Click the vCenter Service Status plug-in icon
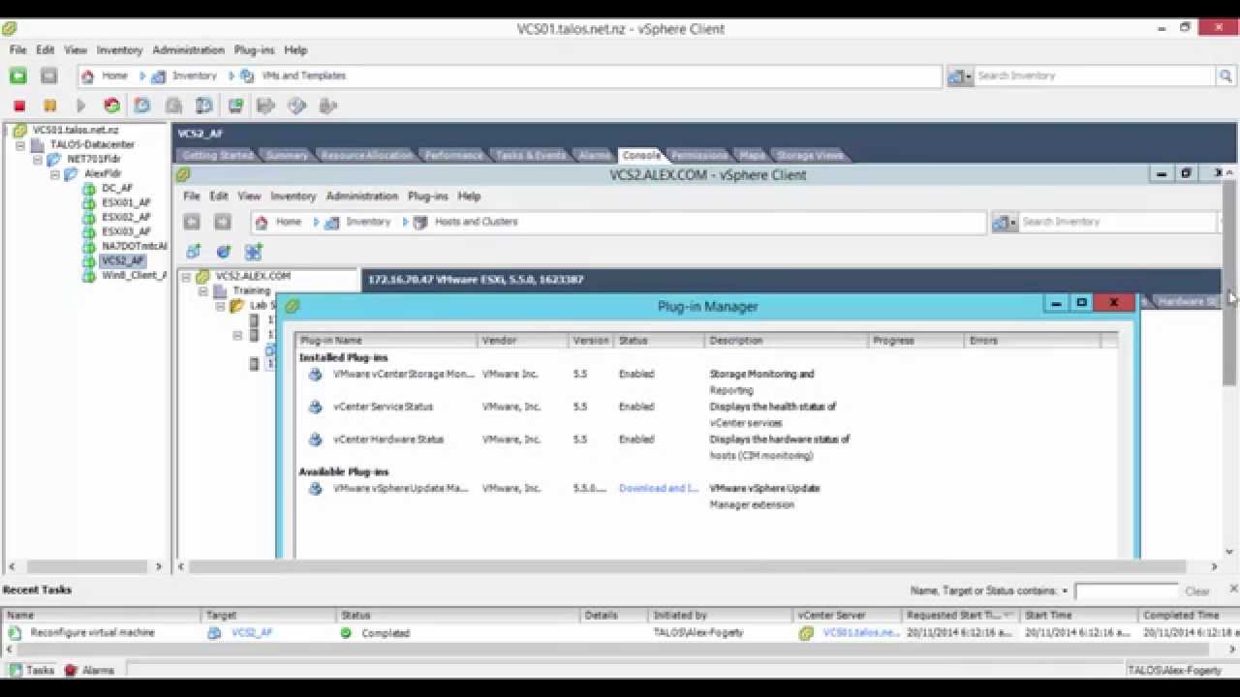 315,407
